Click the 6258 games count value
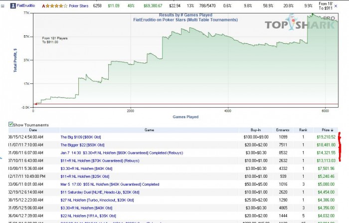The width and height of the screenshot is (349, 223). 97,6
